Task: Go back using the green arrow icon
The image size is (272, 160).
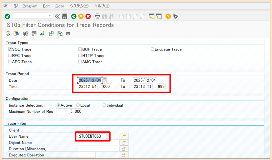Action: pos(74,16)
